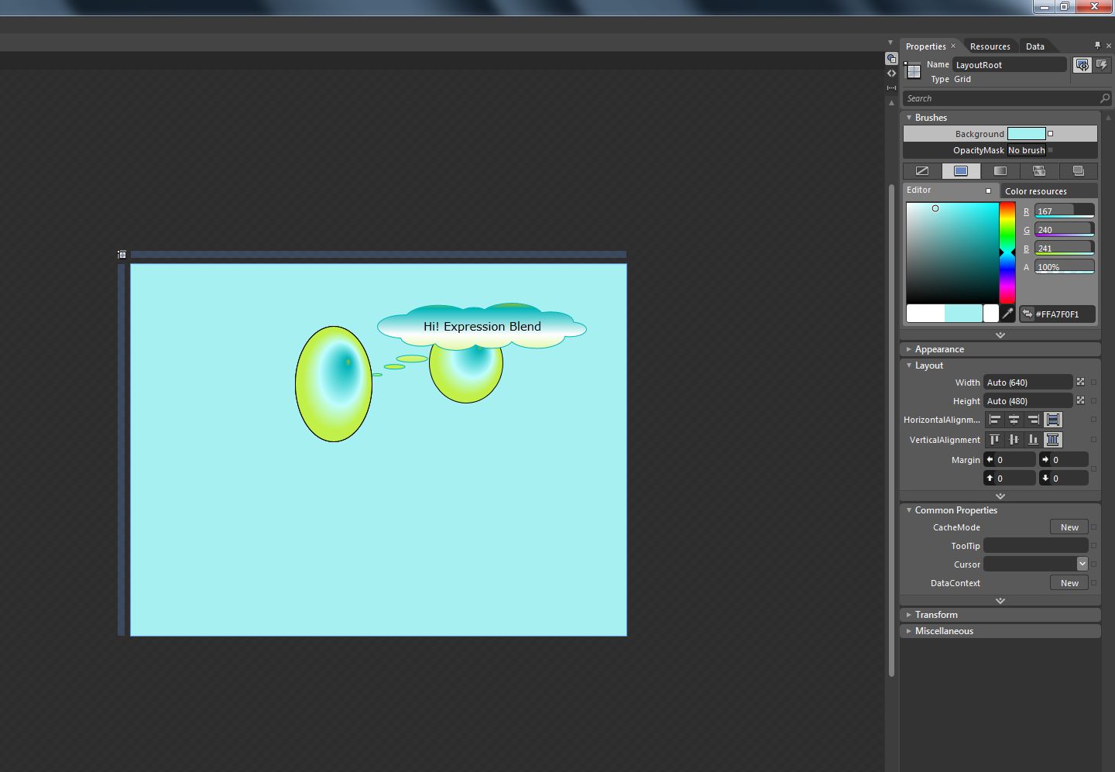The height and width of the screenshot is (772, 1115).
Task: Click the color swap arrows beside hex value
Action: (x=1028, y=314)
